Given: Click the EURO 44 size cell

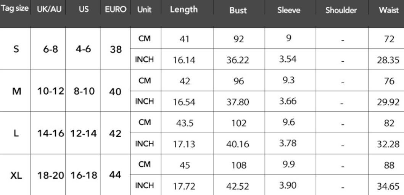Looking at the screenshot, I should (116, 175).
